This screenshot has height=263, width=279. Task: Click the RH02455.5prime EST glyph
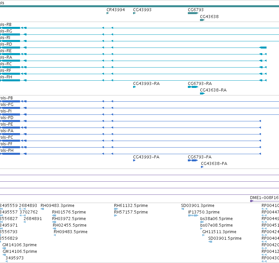(x=54, y=229)
